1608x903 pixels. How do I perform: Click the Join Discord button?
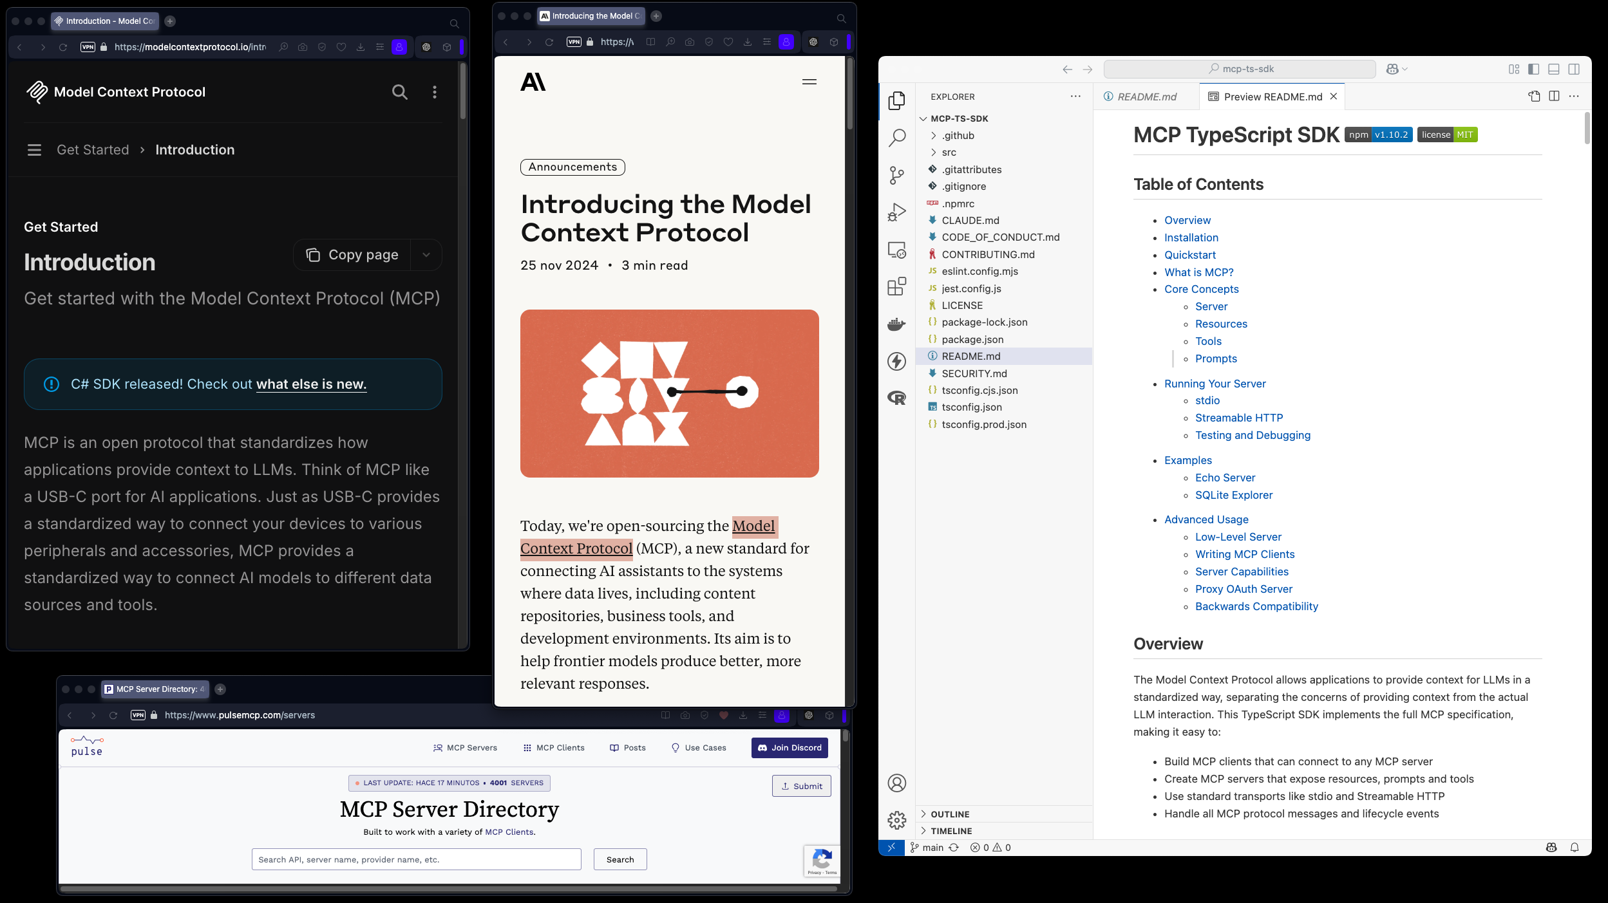[790, 748]
